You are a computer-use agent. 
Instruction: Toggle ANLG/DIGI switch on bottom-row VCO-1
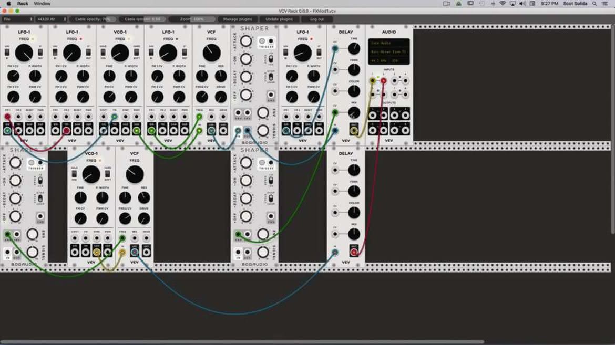(74, 174)
